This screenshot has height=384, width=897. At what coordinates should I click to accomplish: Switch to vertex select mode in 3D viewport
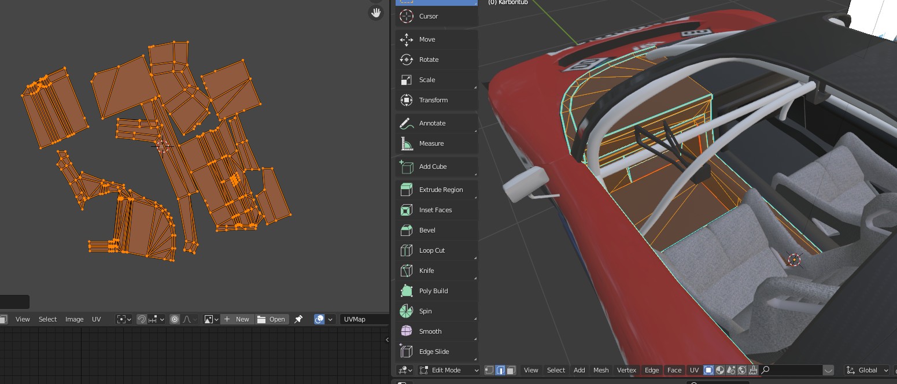pyautogui.click(x=489, y=370)
